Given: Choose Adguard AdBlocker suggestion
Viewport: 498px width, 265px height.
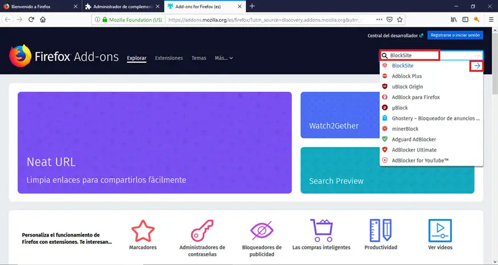Looking at the screenshot, I should click(x=431, y=139).
